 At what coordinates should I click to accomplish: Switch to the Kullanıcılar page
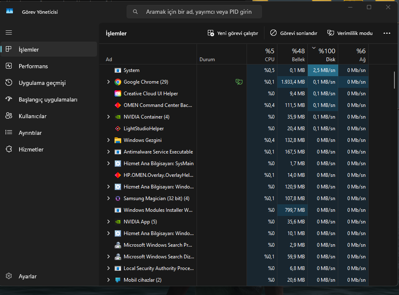[49, 116]
